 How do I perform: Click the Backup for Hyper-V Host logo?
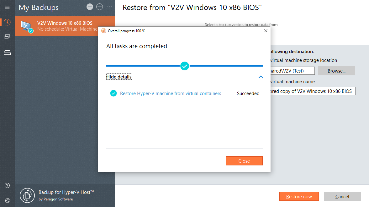tap(27, 195)
